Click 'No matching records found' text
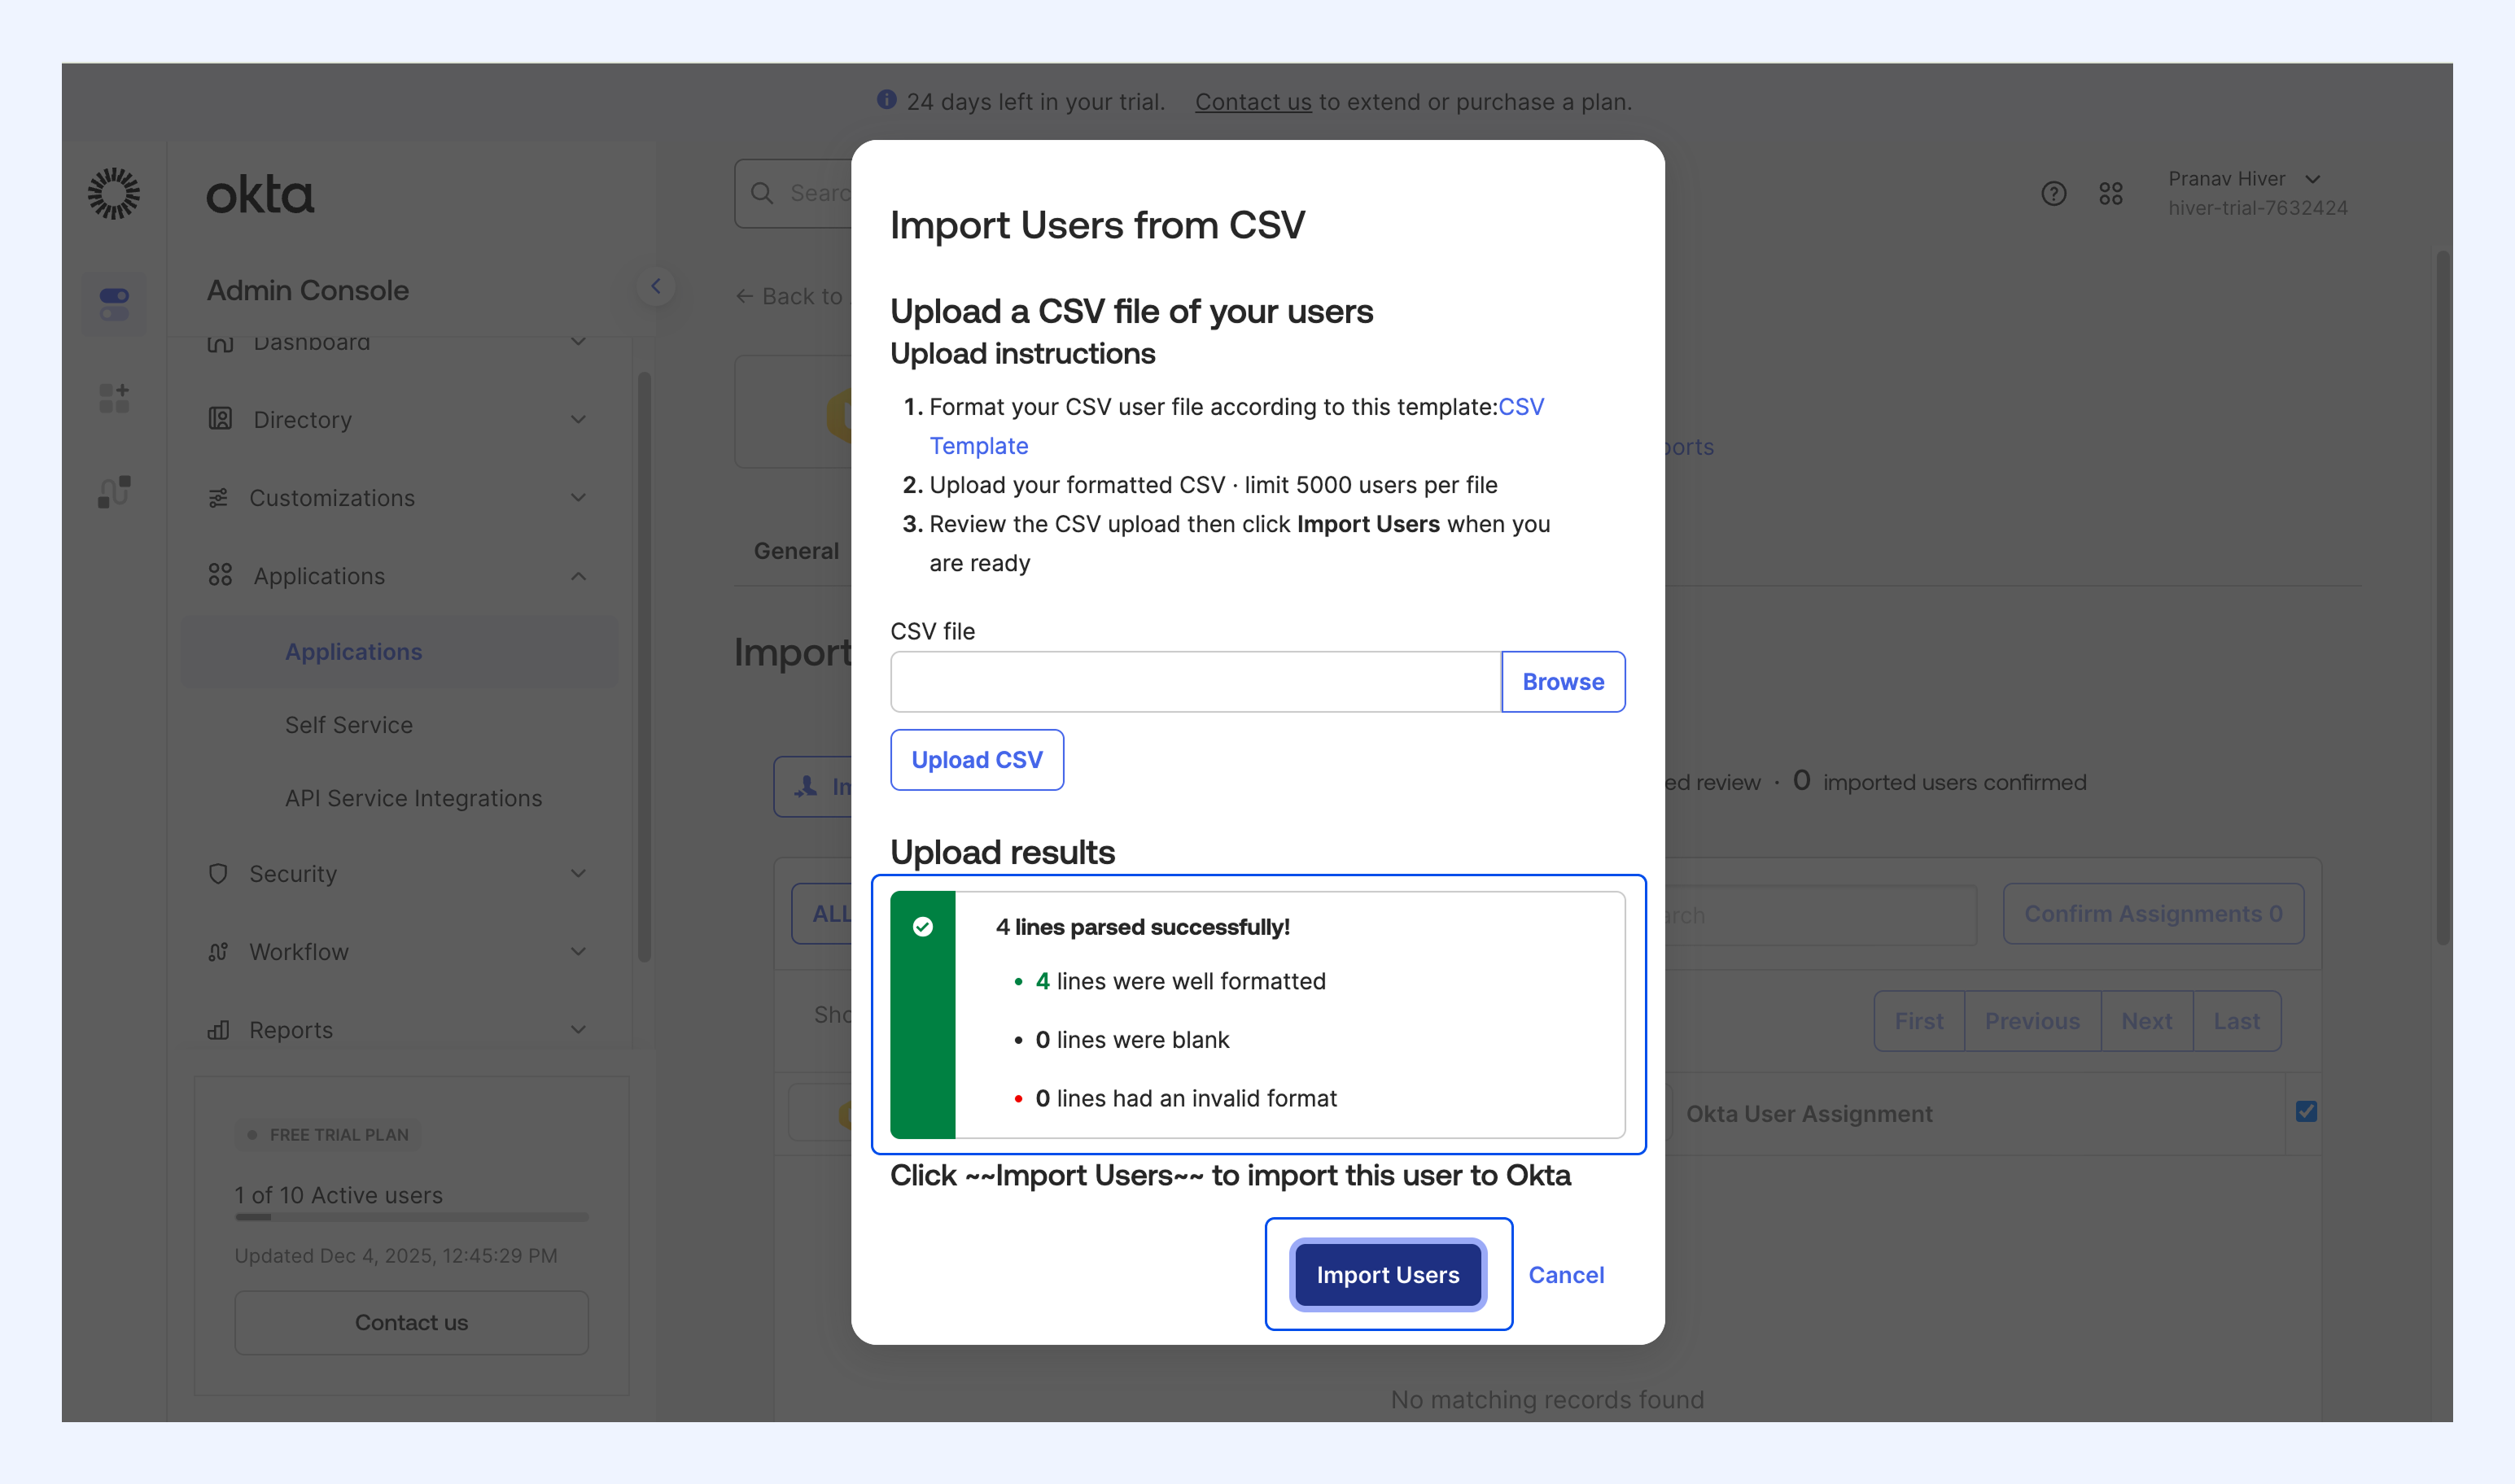This screenshot has width=2515, height=1484. point(1546,1399)
